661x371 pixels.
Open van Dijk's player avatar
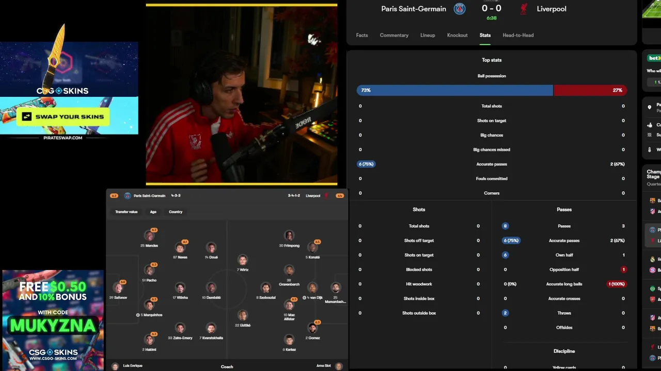[312, 288]
